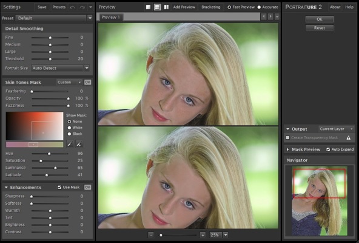Click the 25% zoom value field

pyautogui.click(x=215, y=235)
